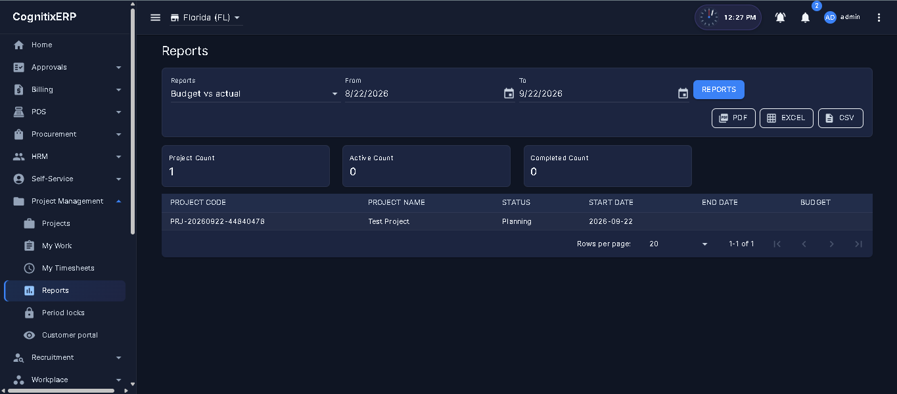Click the PRJ-20260922-44840478 cell
The image size is (897, 394).
click(218, 221)
